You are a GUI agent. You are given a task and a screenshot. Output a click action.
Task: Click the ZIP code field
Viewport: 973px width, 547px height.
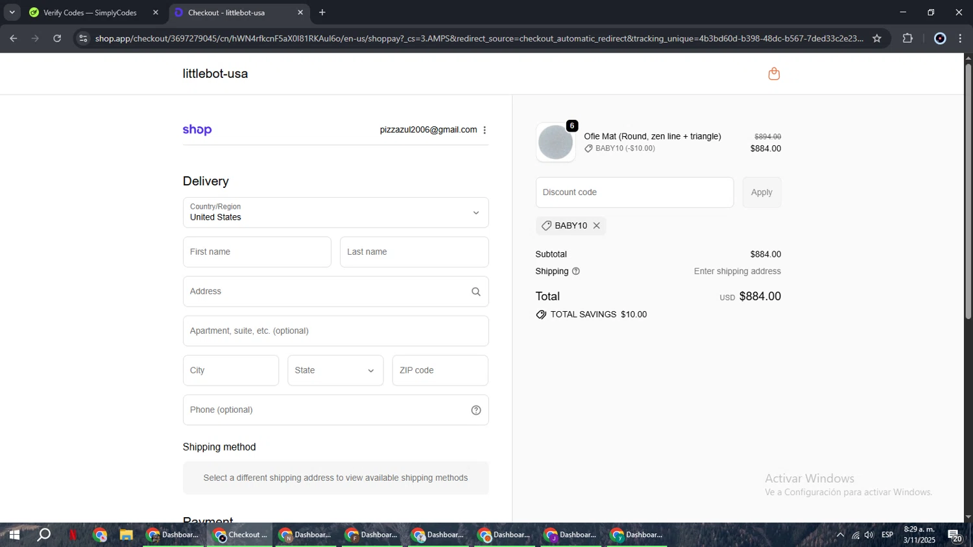pos(440,371)
